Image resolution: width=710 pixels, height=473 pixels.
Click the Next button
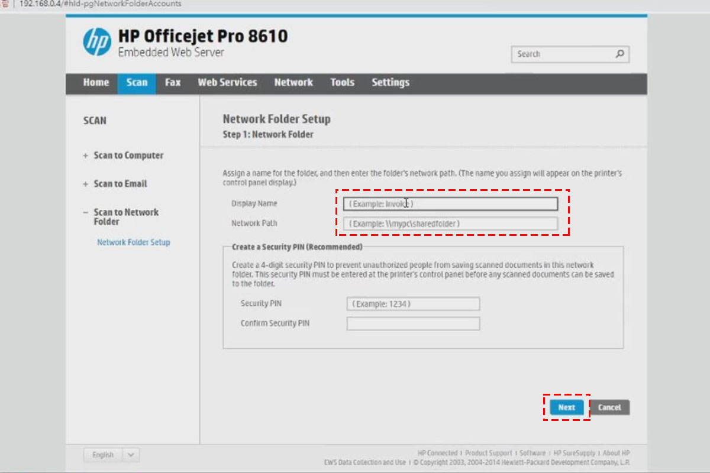[566, 407]
